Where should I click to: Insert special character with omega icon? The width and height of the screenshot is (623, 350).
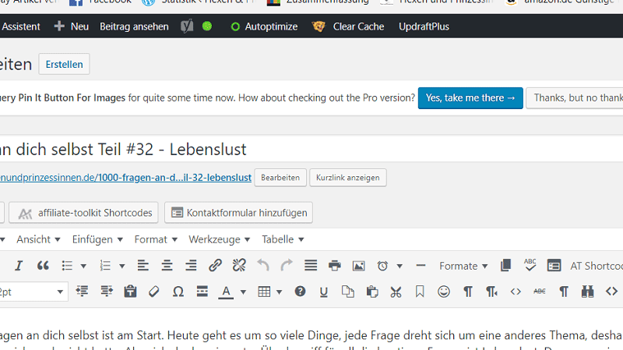(x=178, y=292)
